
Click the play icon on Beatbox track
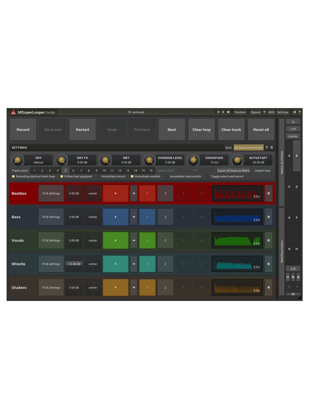point(116,193)
